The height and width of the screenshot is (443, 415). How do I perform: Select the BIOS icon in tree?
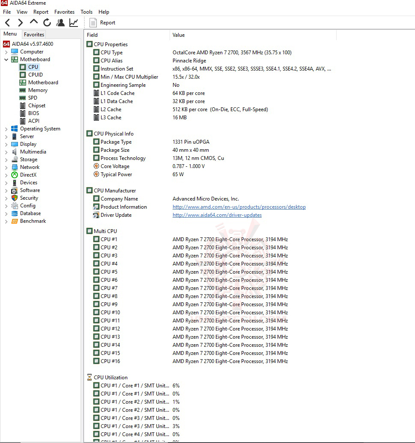[x=23, y=113]
